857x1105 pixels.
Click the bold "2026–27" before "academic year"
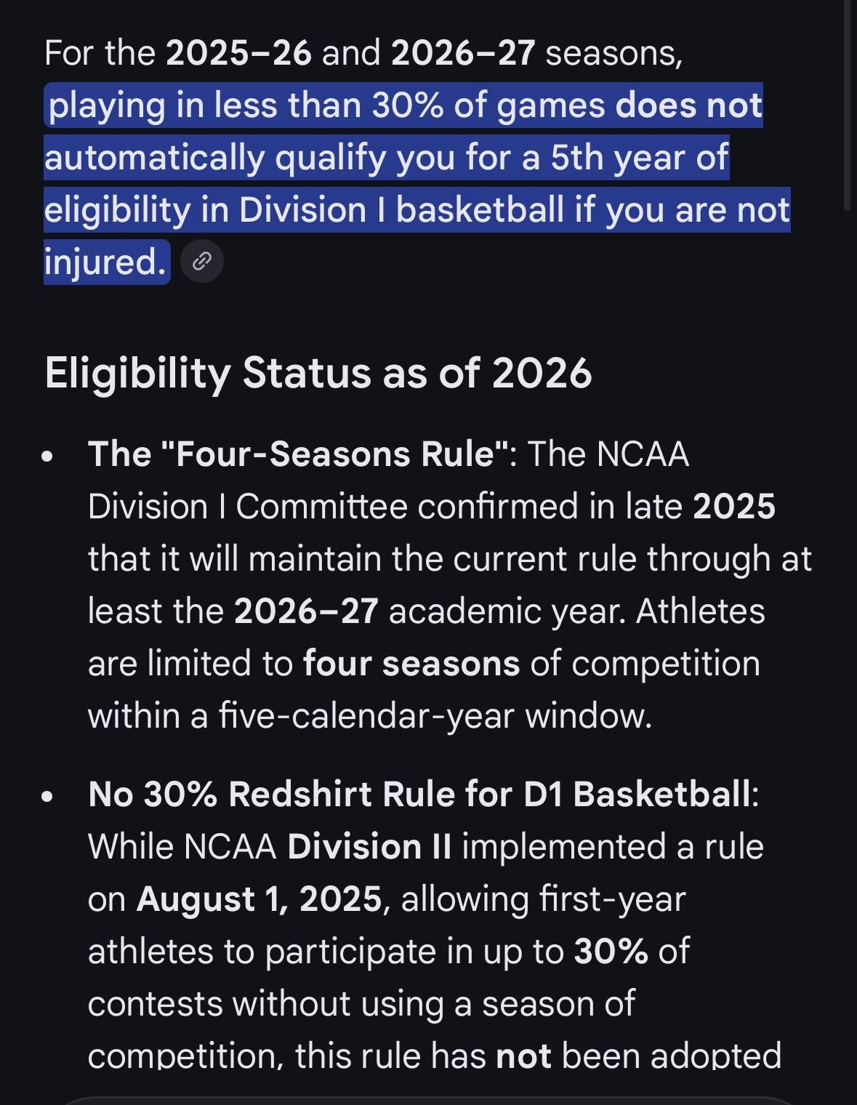point(306,611)
